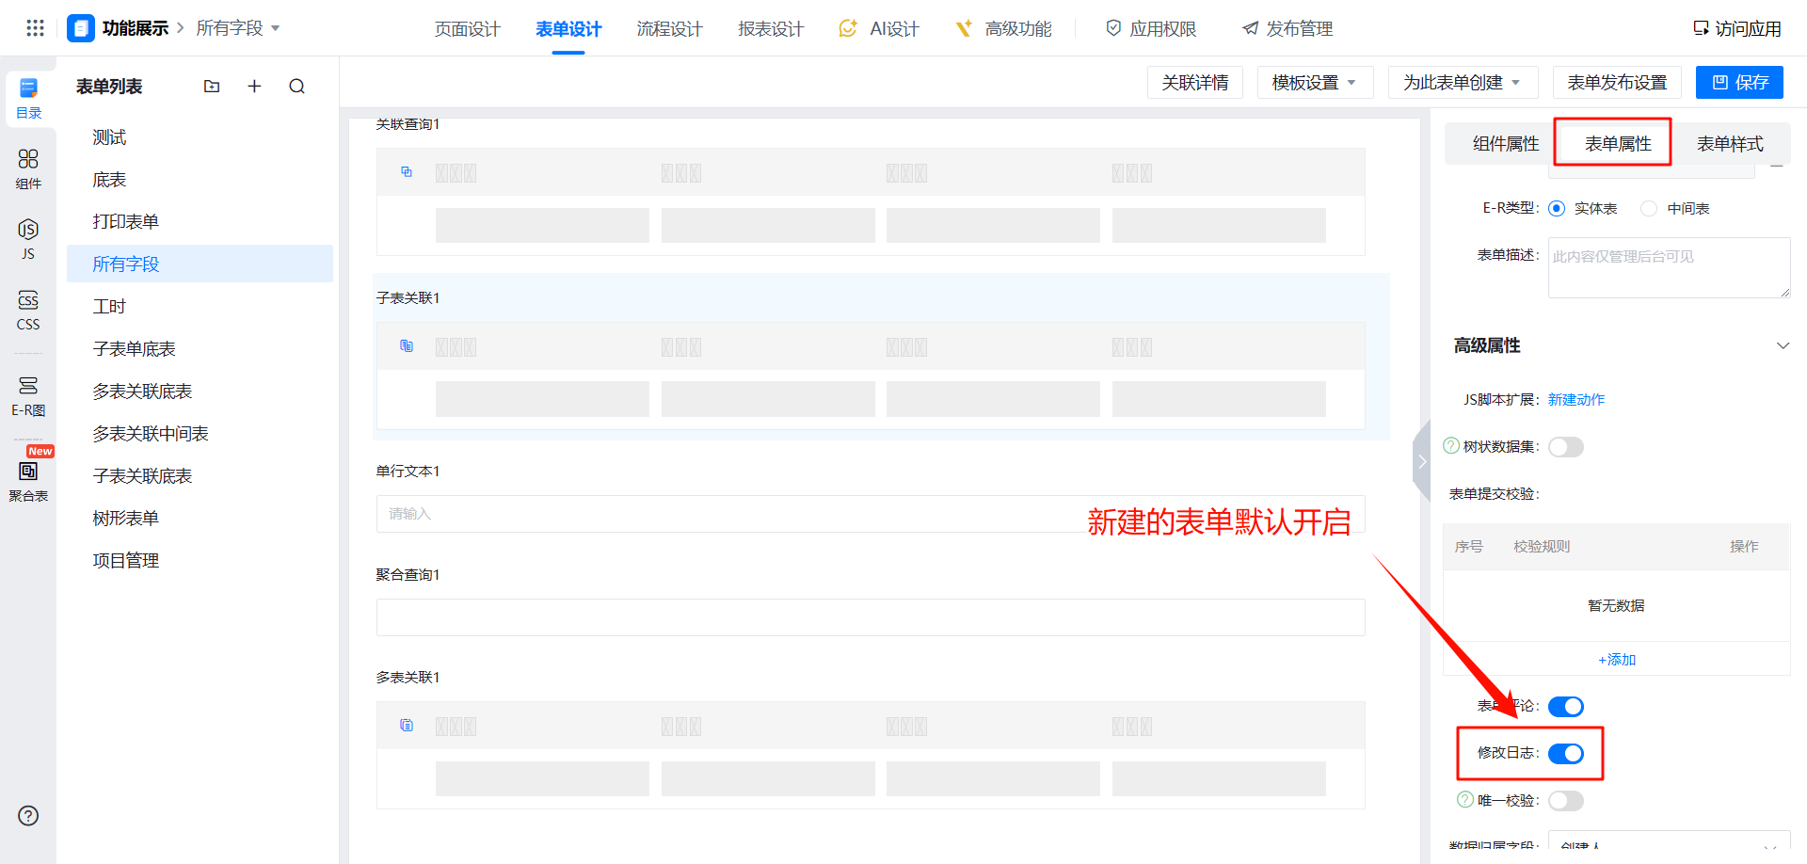Open the E-R图 sidebar icon
This screenshot has height=864, width=1807.
tap(28, 395)
